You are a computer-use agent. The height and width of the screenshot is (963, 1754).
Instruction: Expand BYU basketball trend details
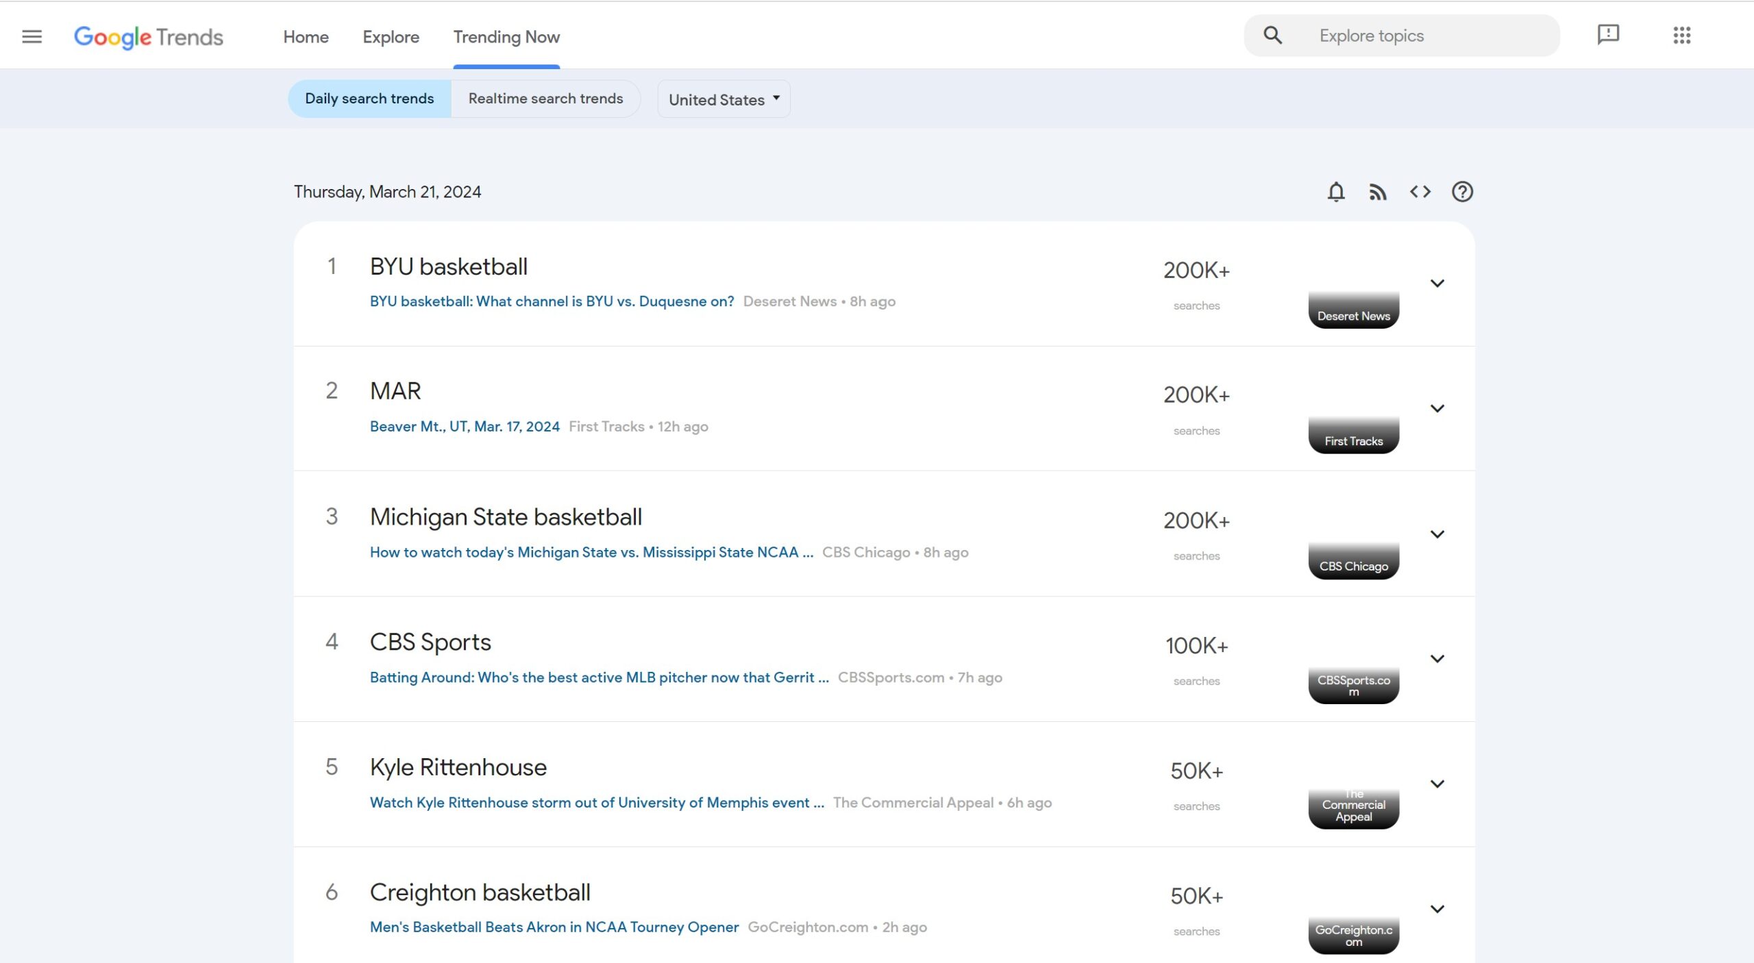1437,282
